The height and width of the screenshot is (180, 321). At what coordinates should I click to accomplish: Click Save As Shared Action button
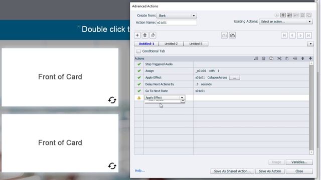pos(232,171)
